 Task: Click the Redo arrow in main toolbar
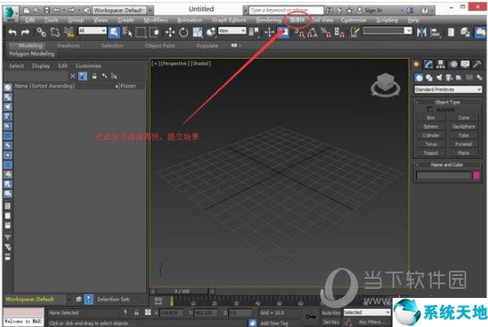click(25, 32)
